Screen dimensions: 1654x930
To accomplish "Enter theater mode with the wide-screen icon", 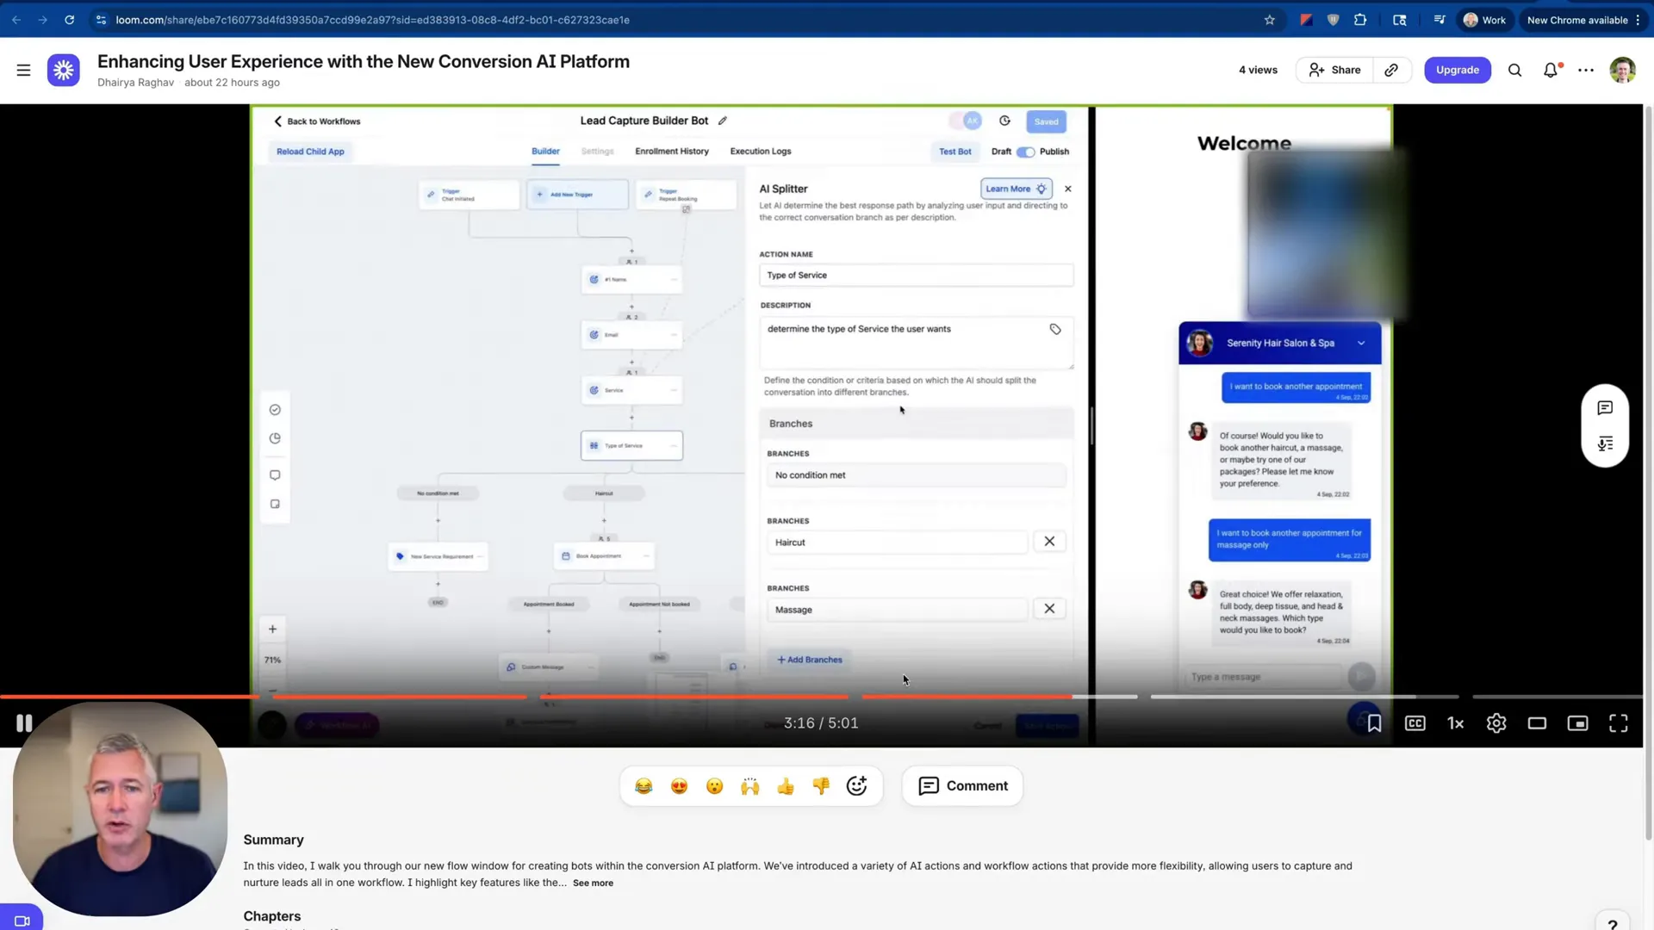I will click(1538, 723).
